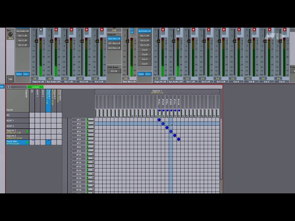Click the matrix vertical scrollbar
The height and width of the screenshot is (221, 295).
click(x=221, y=148)
